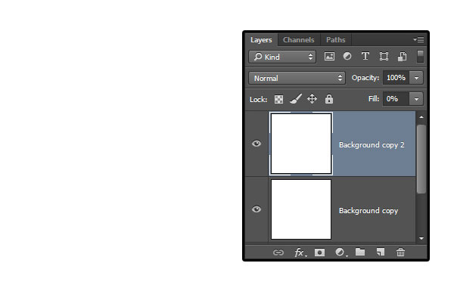Click the Fill 0% value field
Image resolution: width=454 pixels, height=291 pixels.
coord(396,99)
